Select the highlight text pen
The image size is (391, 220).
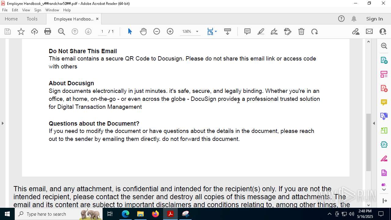click(x=261, y=31)
